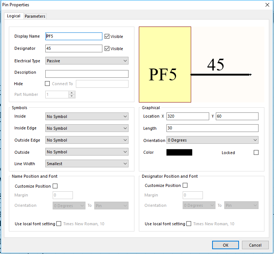This screenshot has height=254, width=274.
Task: Toggle Visible checkbox for Display Name
Action: coord(107,36)
